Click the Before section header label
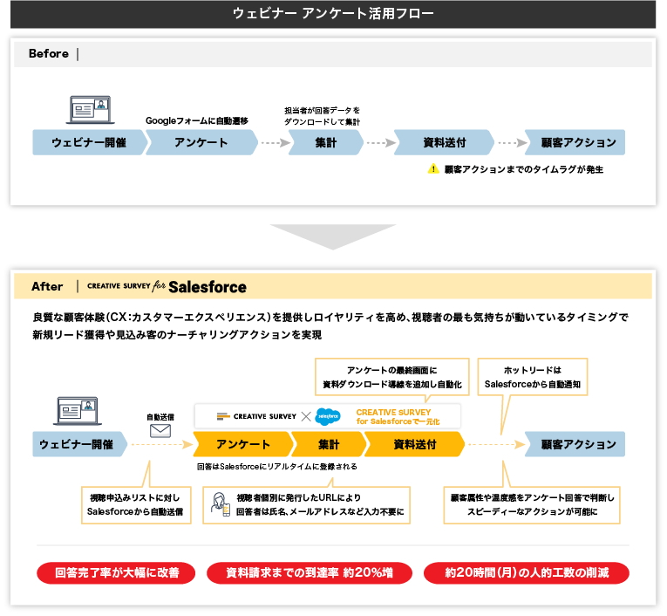 (x=49, y=53)
